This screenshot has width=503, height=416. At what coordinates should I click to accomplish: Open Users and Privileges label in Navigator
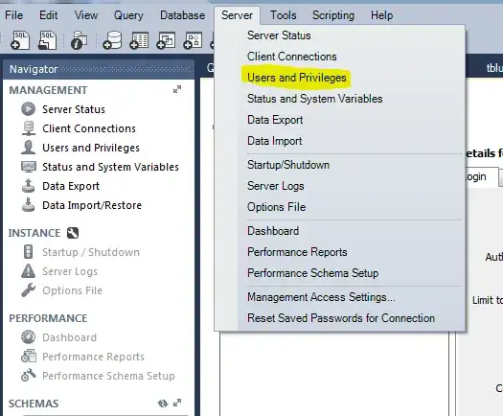click(91, 148)
